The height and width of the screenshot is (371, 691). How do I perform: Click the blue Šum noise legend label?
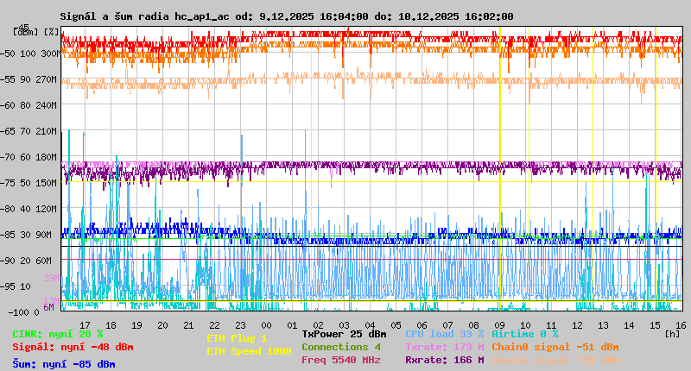[x=63, y=364]
